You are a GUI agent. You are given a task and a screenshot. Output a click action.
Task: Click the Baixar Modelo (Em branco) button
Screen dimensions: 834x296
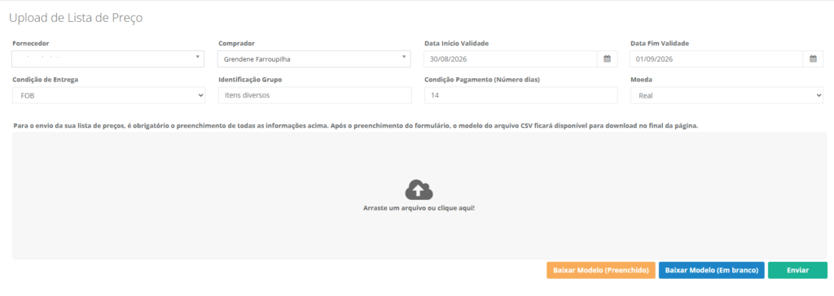tap(712, 271)
